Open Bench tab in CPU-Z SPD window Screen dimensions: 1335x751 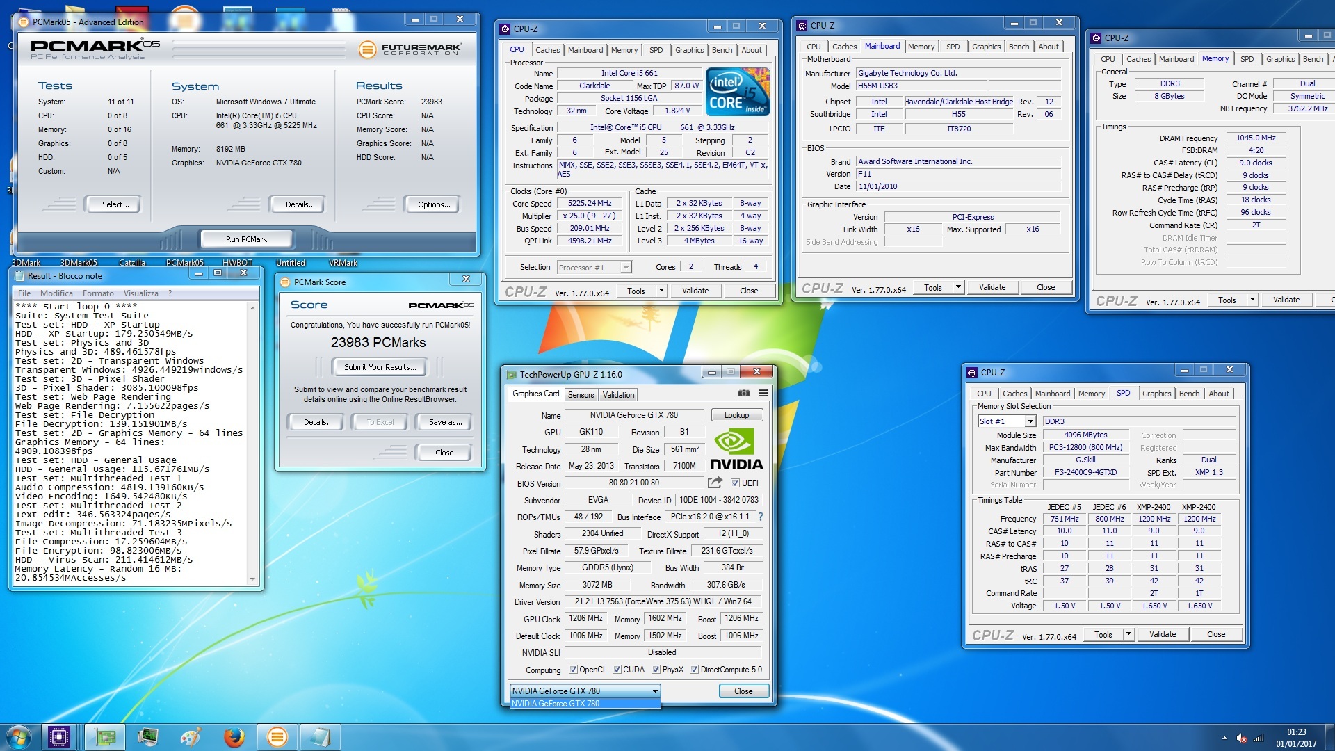[1189, 394]
